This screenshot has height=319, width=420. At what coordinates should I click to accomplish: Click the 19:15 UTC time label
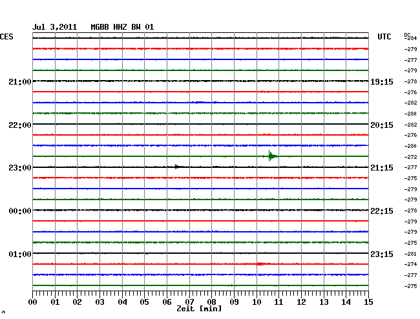click(x=382, y=81)
